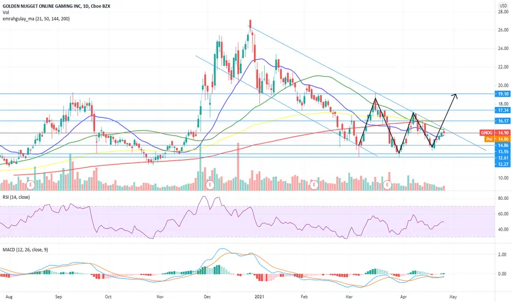
Task: Click the May label on time axis
Action: click(x=453, y=297)
